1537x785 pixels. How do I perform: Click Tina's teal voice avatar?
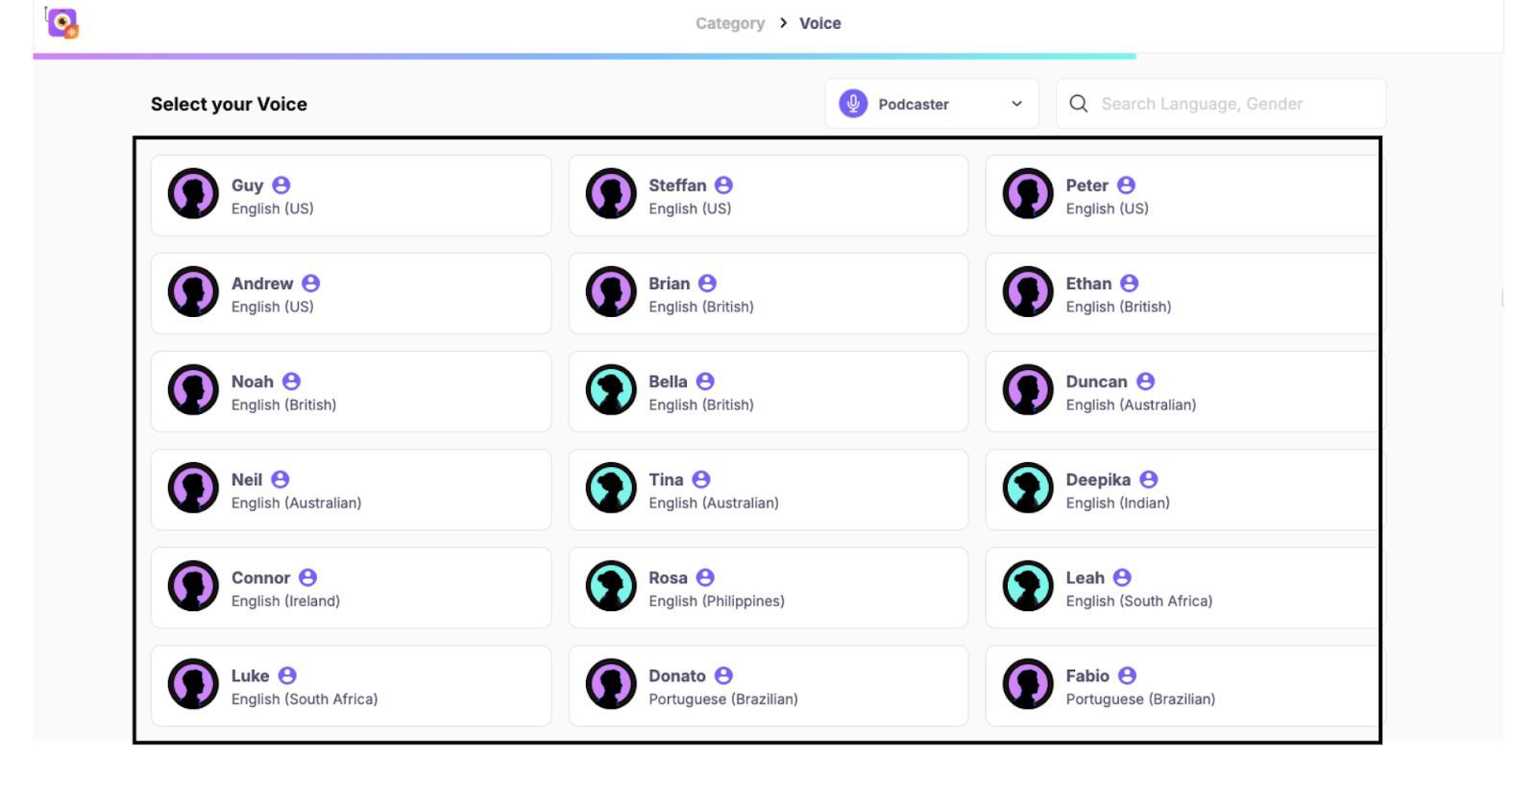611,488
